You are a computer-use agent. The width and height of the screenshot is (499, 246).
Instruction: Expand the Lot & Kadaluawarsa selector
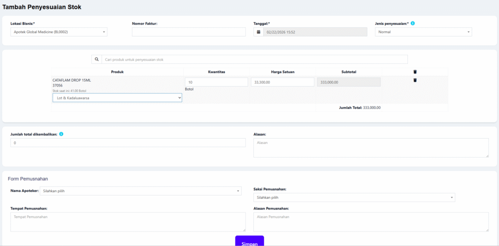(117, 98)
